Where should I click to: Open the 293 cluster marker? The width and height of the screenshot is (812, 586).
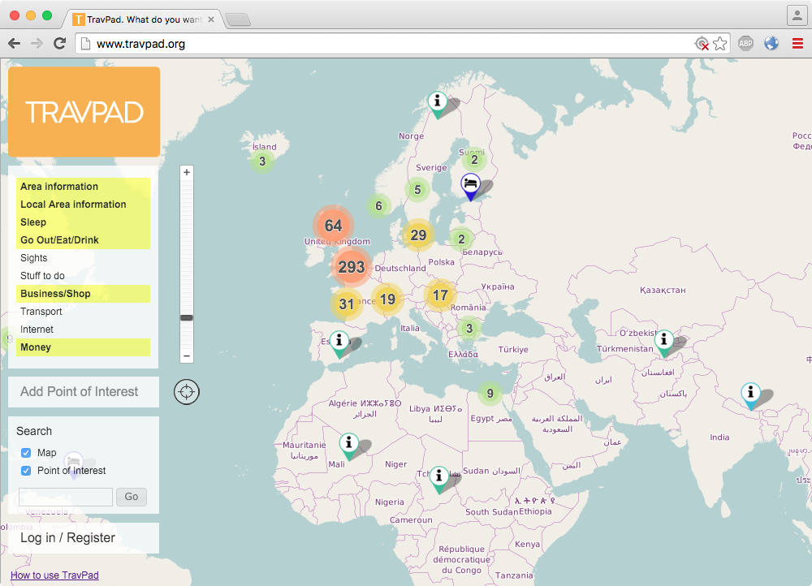click(x=352, y=267)
